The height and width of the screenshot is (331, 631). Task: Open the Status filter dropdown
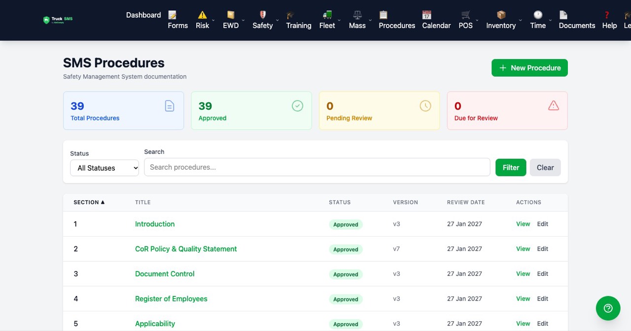click(105, 168)
